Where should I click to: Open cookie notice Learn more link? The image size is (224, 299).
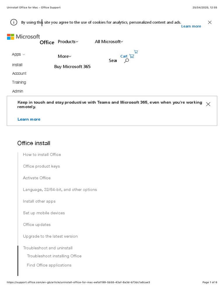click(x=191, y=26)
